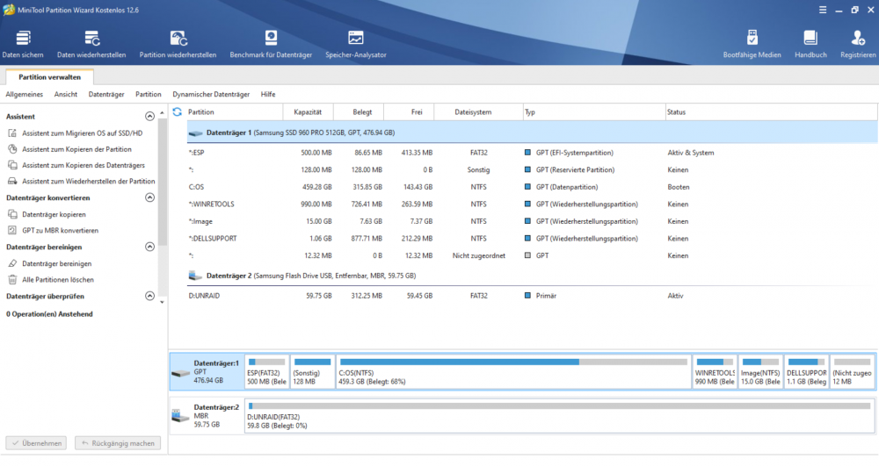The width and height of the screenshot is (879, 466).
Task: Click the Datenträger:2 disk icon in the disk map
Action: (x=180, y=416)
